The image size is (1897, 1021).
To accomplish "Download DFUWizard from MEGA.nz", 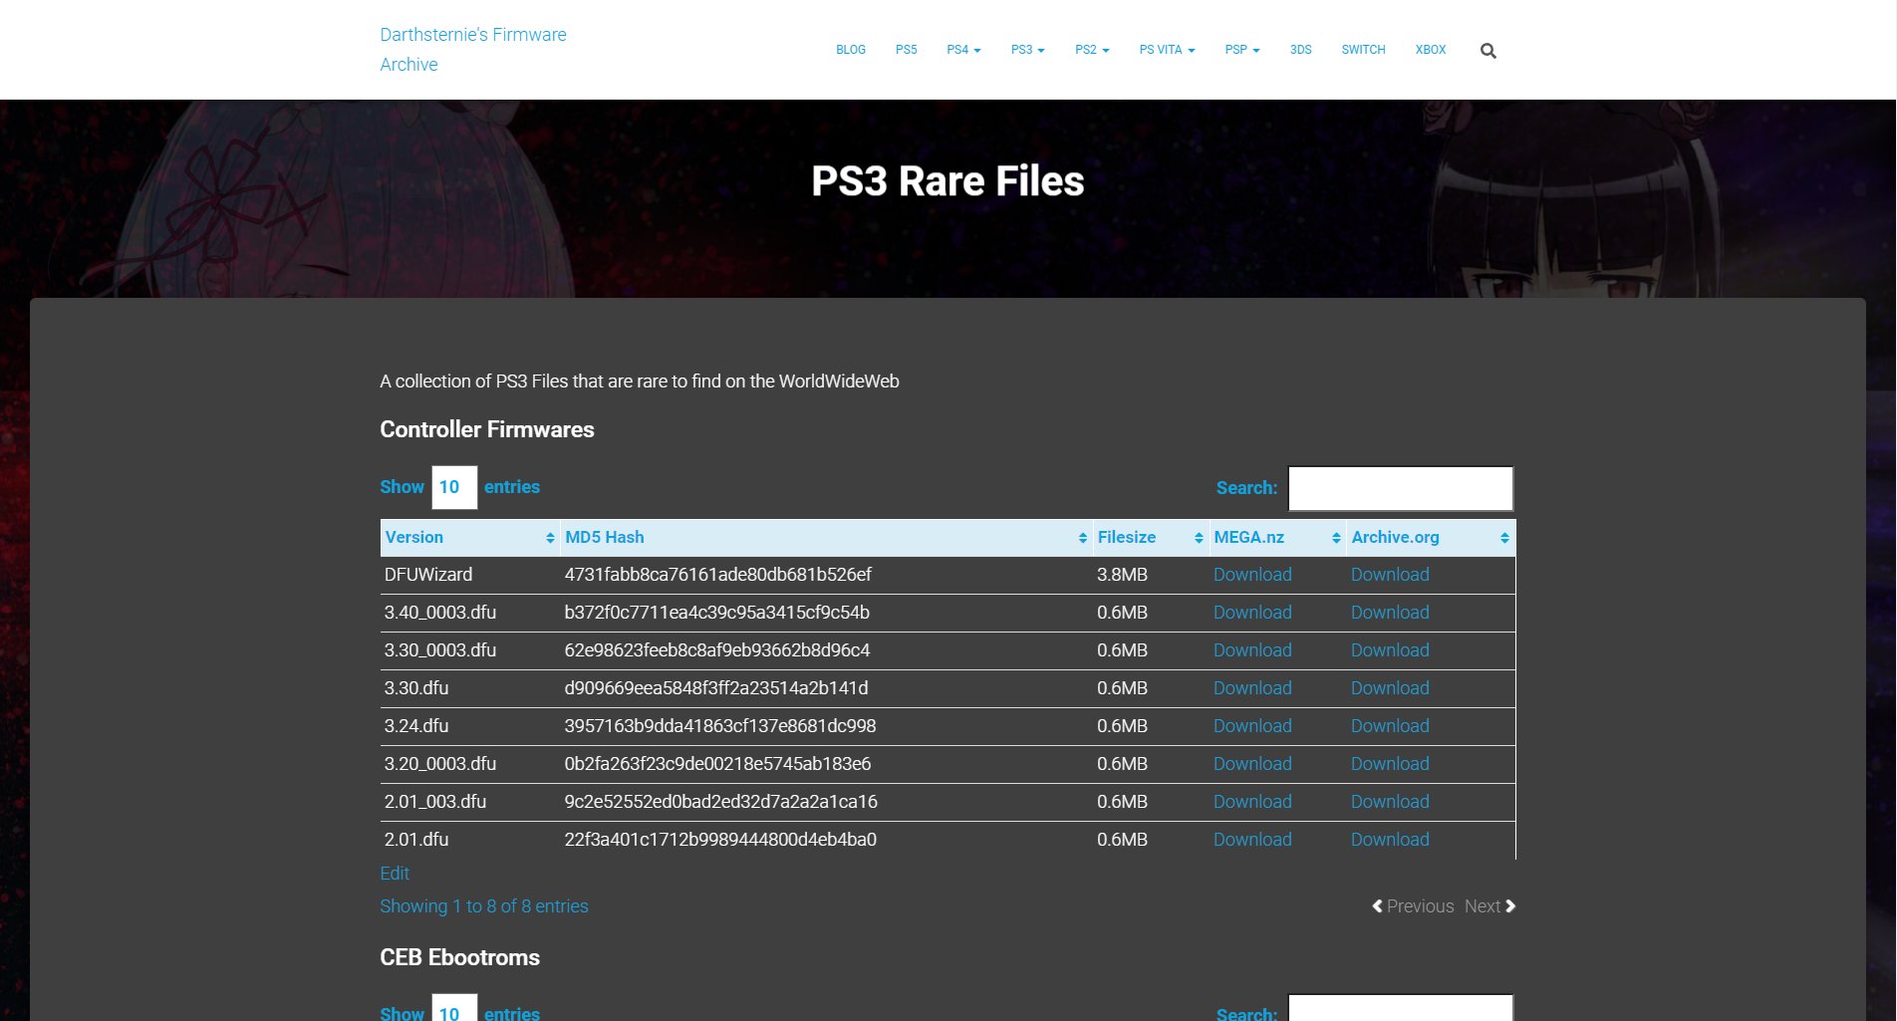I will point(1252,575).
